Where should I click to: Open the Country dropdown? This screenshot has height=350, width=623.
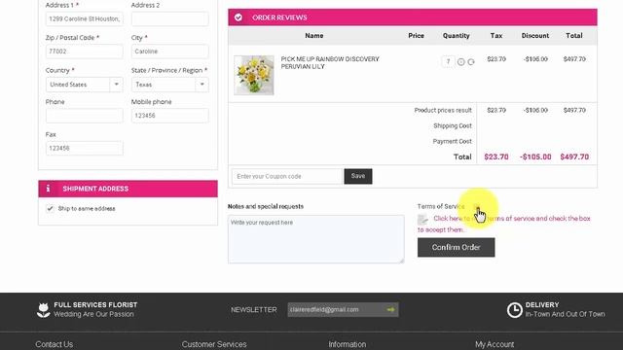(85, 85)
